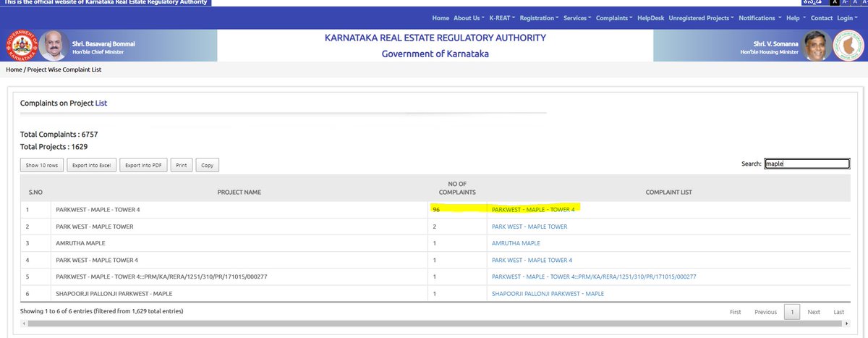
Task: Click Export Into Excel button
Action: (91, 165)
